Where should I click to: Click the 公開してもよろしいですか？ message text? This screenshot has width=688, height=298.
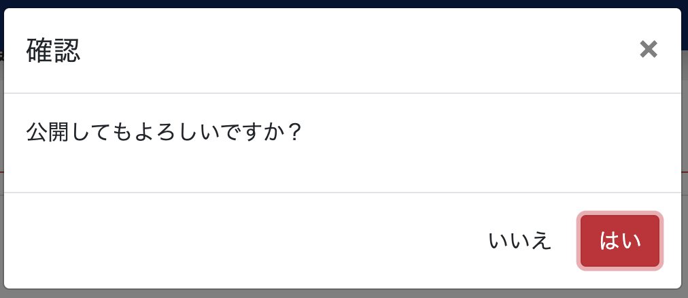point(163,132)
